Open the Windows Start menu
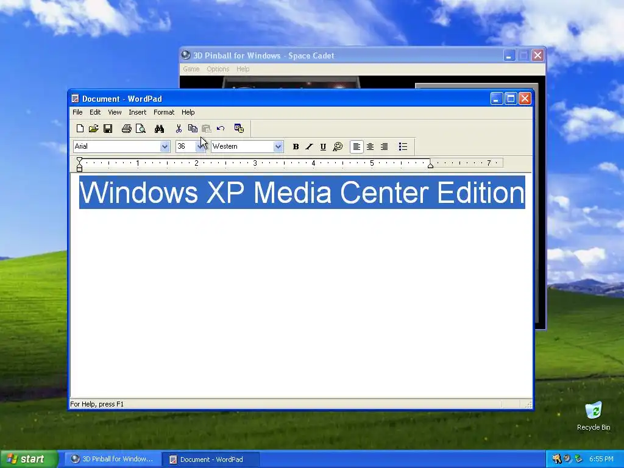Viewport: 624px width, 468px height. click(29, 459)
